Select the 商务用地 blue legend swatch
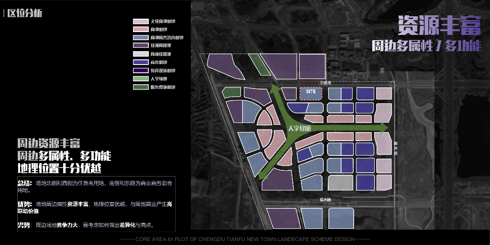The height and width of the screenshot is (245, 490). 141,62
